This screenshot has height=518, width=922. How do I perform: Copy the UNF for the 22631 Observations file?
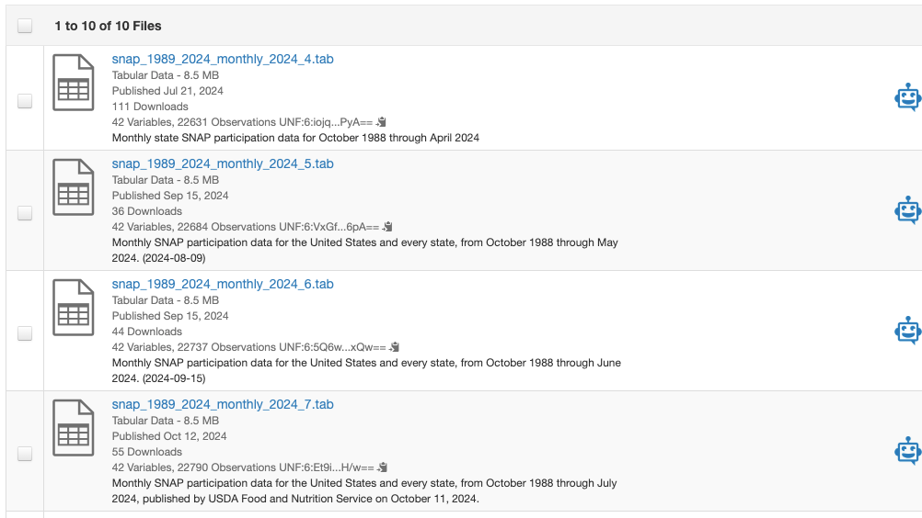coord(382,122)
